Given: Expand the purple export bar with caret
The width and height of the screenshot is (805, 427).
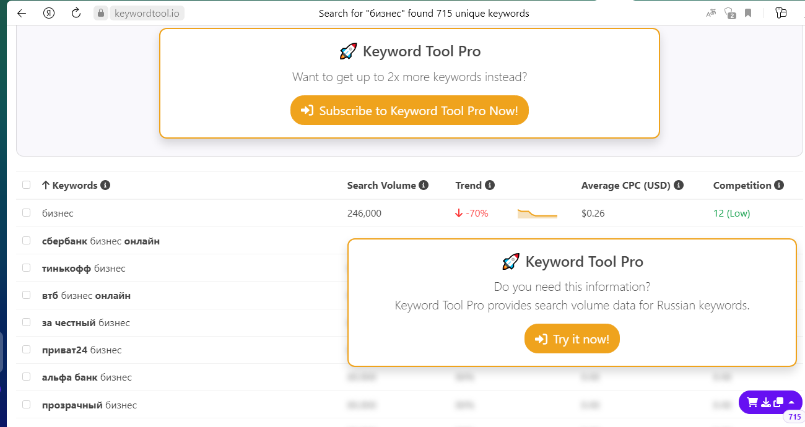Looking at the screenshot, I should [791, 402].
